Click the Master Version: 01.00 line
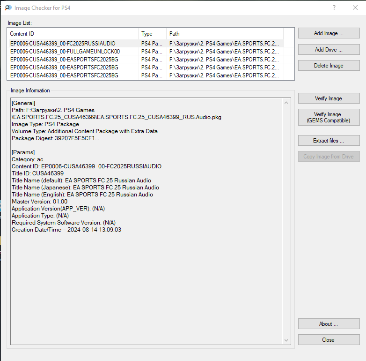The image size is (366, 361). click(x=39, y=202)
